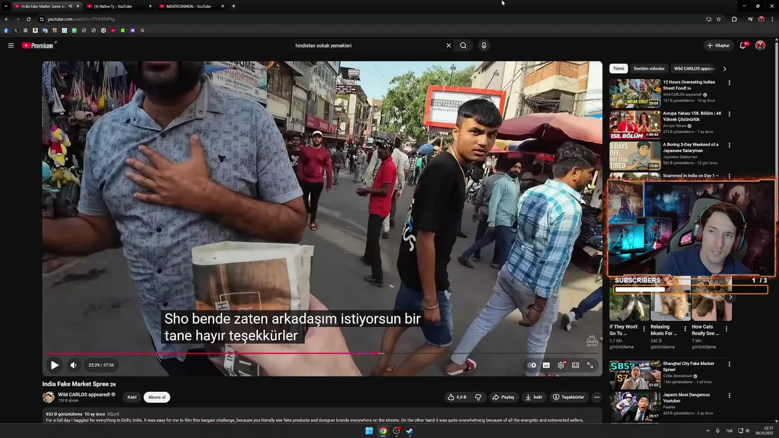Image resolution: width=779 pixels, height=438 pixels.
Task: Open options for How Cats Really See short
Action: click(x=726, y=328)
